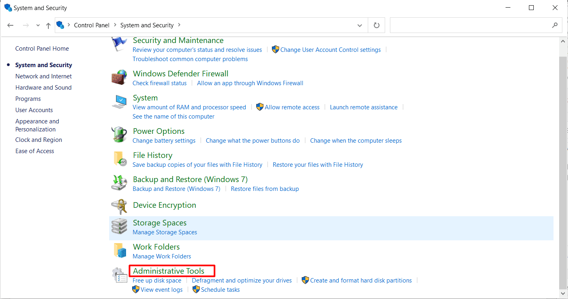Viewport: 568px width, 299px height.
Task: Click the vertical scrollbar down arrow
Action: coord(563,295)
